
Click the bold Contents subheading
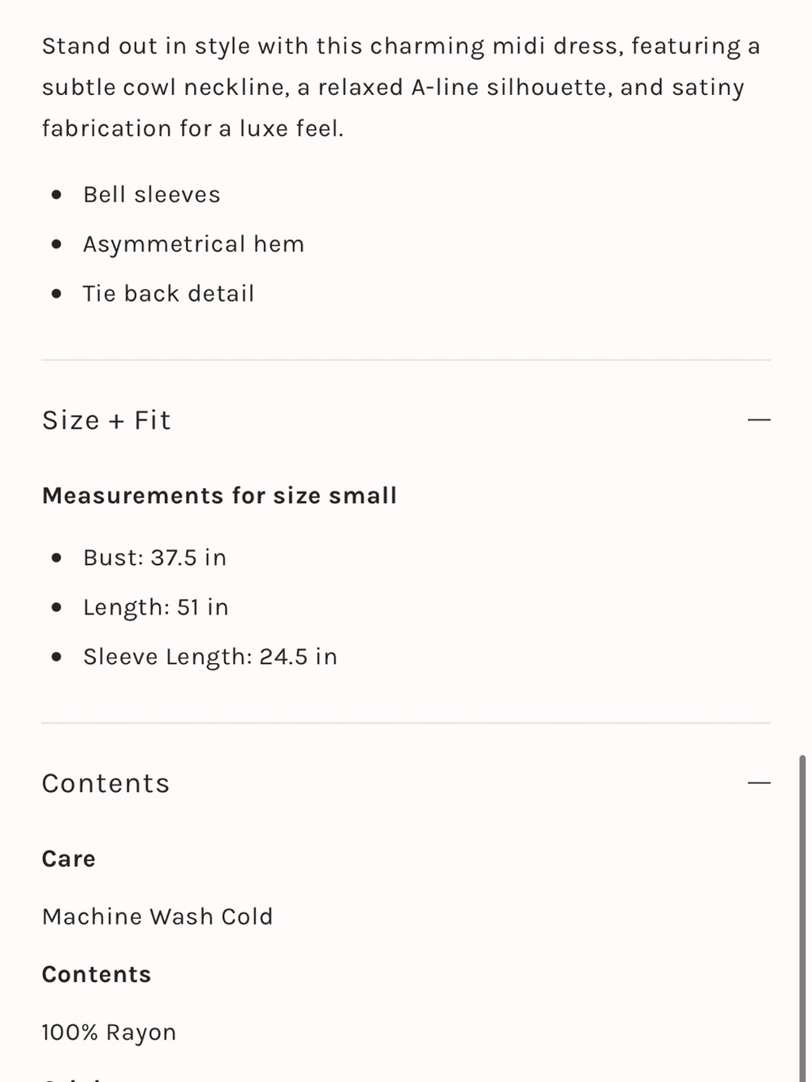97,974
